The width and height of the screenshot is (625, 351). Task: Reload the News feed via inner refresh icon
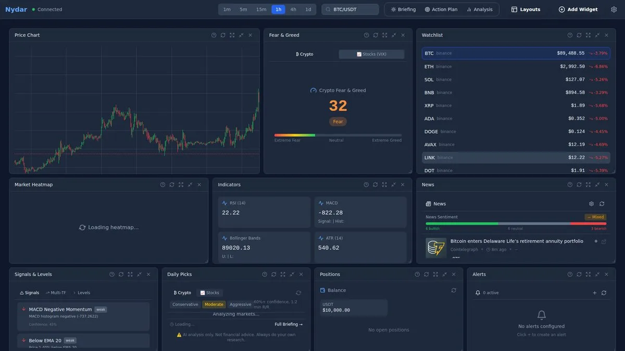(x=602, y=204)
